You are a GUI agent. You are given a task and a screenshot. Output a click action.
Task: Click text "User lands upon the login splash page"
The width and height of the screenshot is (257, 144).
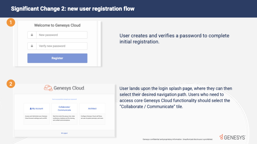click(156, 89)
